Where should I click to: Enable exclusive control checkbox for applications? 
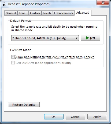[x=13, y=57]
